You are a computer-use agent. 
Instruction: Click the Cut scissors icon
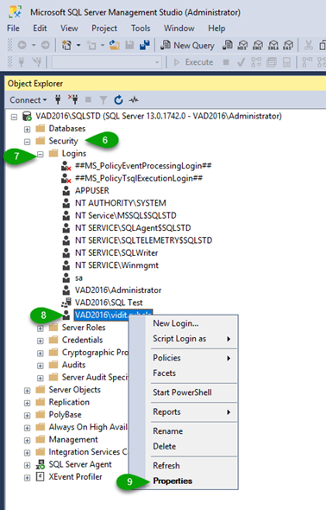click(309, 45)
